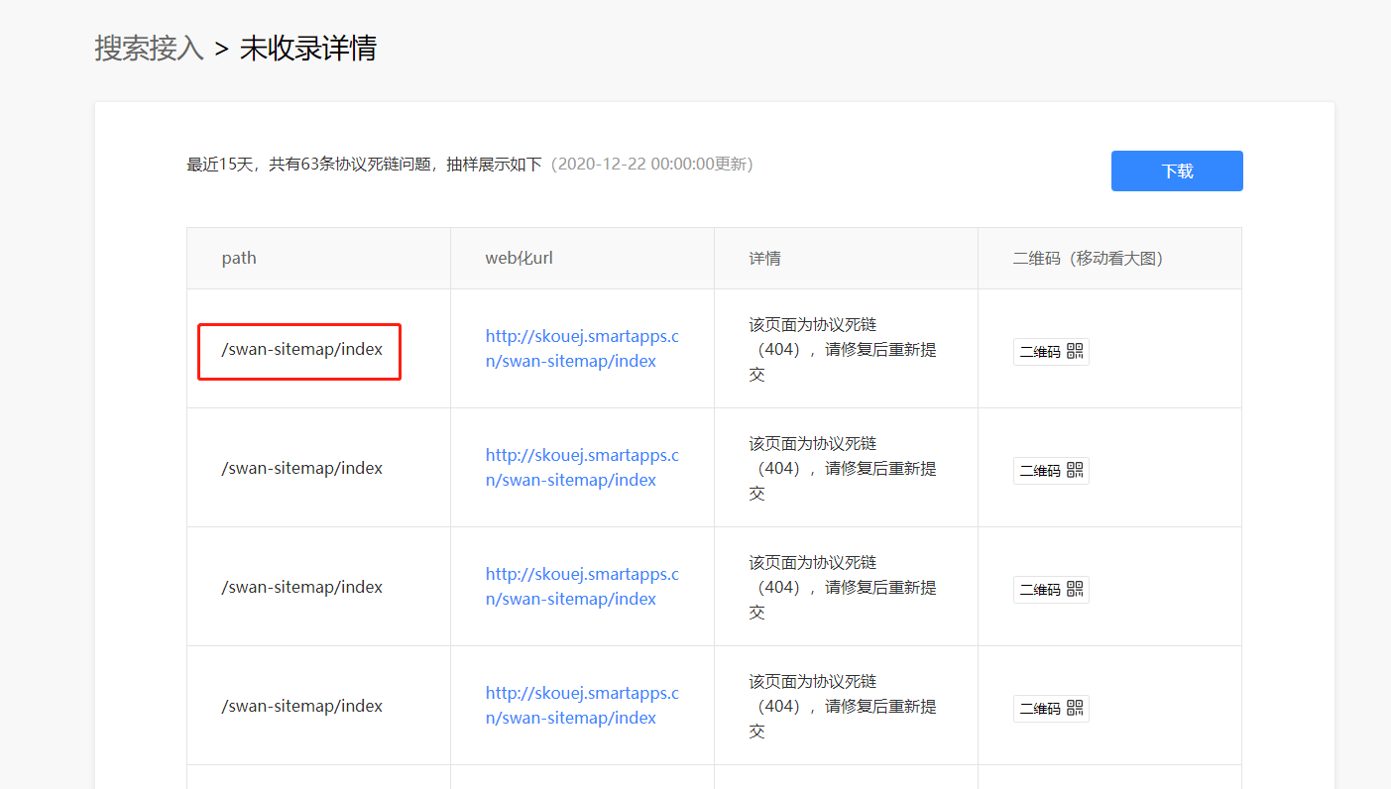Click the 详情 column header

764,259
